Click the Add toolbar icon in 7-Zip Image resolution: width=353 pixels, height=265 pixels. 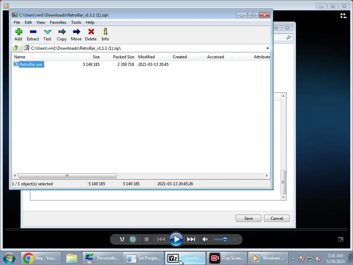click(19, 35)
